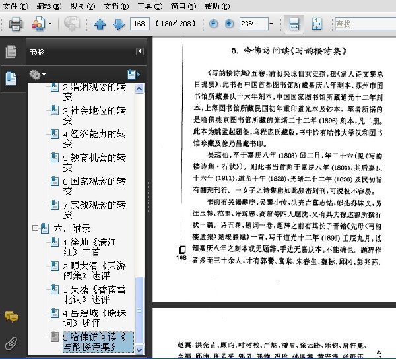This screenshot has width=396, height=359.
Task: Click the bookmarks panel scrollbar thumb
Action: 139,311
